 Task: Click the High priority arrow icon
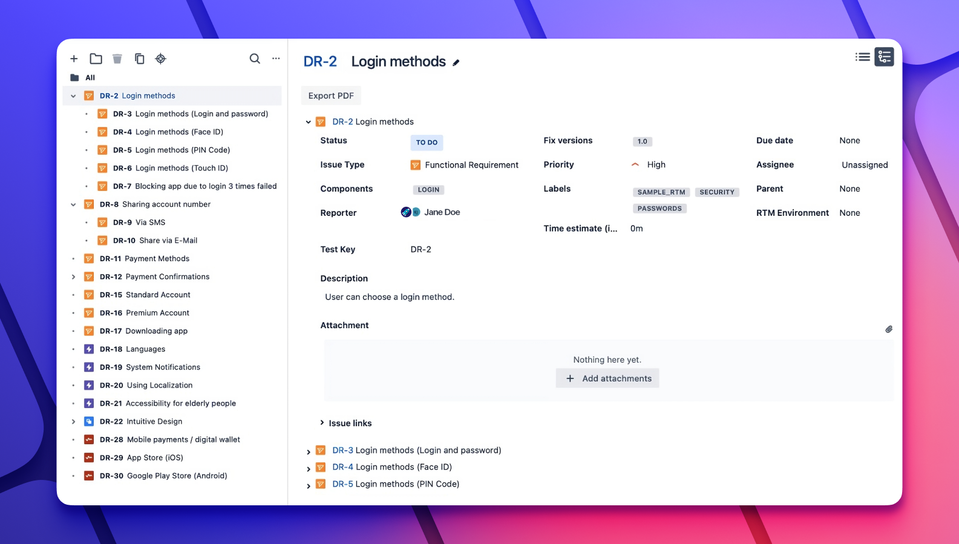point(635,164)
